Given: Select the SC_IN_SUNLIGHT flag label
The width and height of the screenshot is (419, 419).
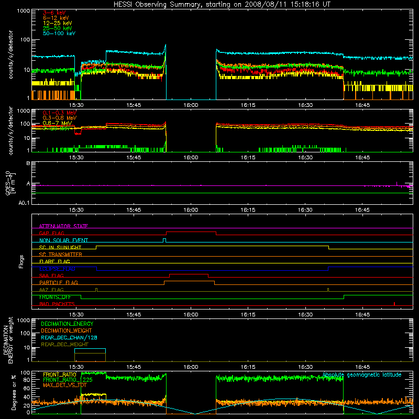Looking at the screenshot, I should 60,247.
